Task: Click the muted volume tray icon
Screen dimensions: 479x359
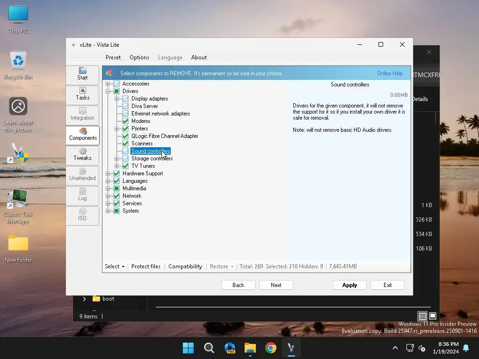Action: (x=422, y=348)
